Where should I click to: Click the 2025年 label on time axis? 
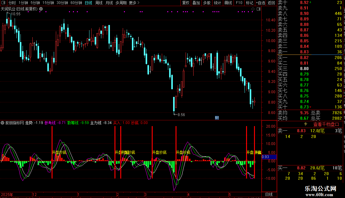(7, 194)
